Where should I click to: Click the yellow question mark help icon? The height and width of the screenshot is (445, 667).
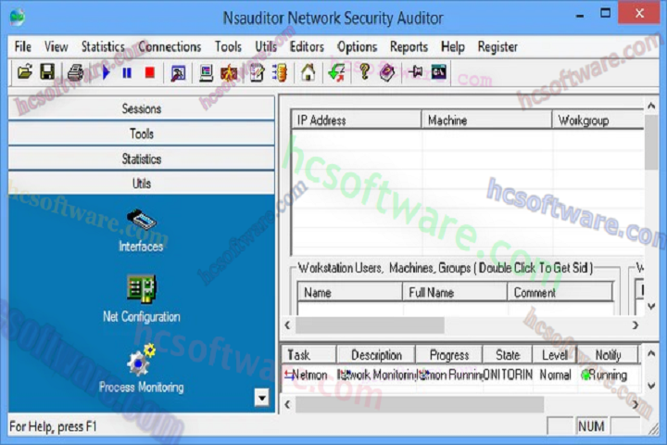coord(364,72)
